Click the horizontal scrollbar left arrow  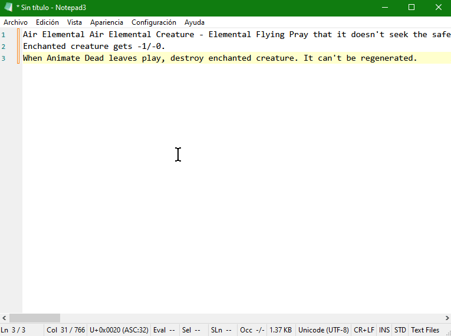point(4,318)
